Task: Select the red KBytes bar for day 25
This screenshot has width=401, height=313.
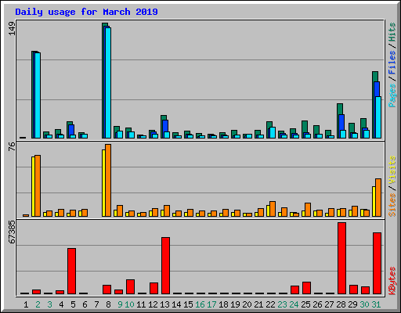Action: click(x=306, y=288)
